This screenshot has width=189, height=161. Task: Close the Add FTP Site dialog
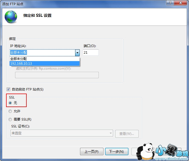pos(180,3)
